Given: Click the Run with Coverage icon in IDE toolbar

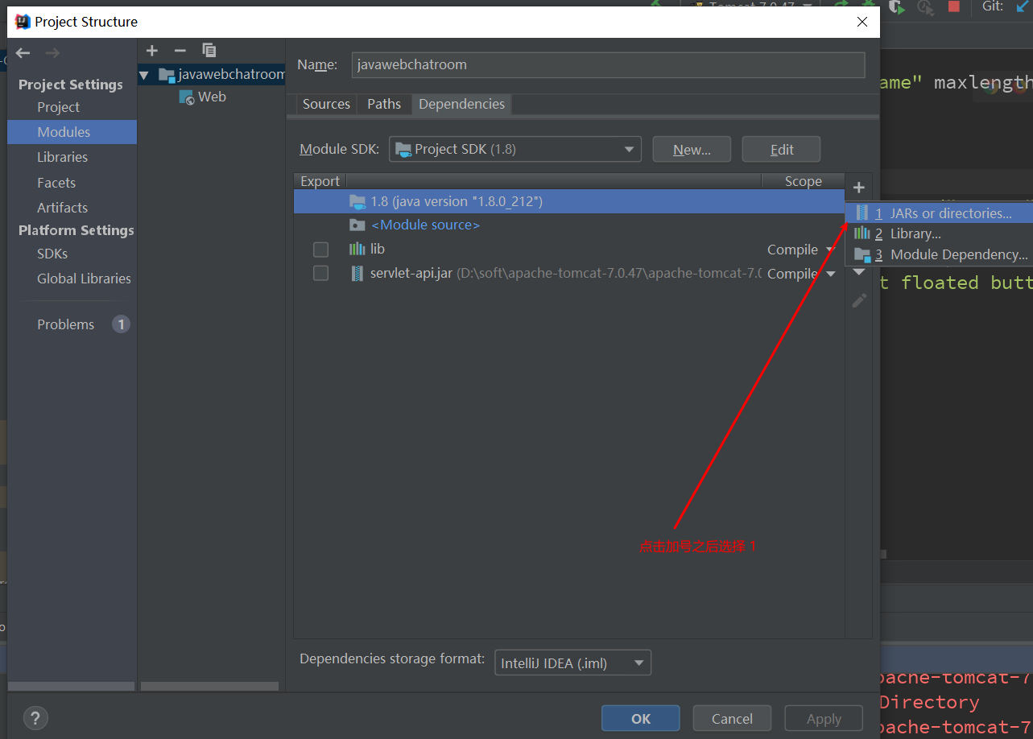Looking at the screenshot, I should pyautogui.click(x=897, y=6).
